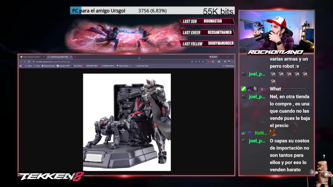The image size is (333, 187).
Task: Open the Roy Ziv Music bookmark
Action: coord(77,66)
